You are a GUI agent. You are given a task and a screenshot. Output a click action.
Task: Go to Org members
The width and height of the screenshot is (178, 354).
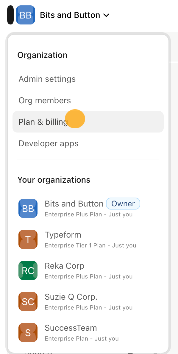click(x=88, y=101)
